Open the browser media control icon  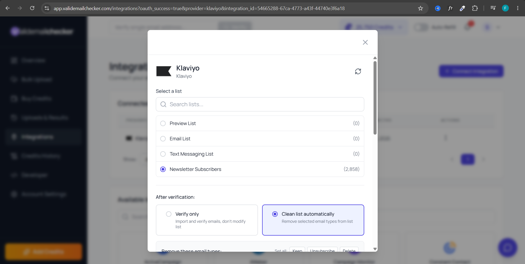coord(493,8)
